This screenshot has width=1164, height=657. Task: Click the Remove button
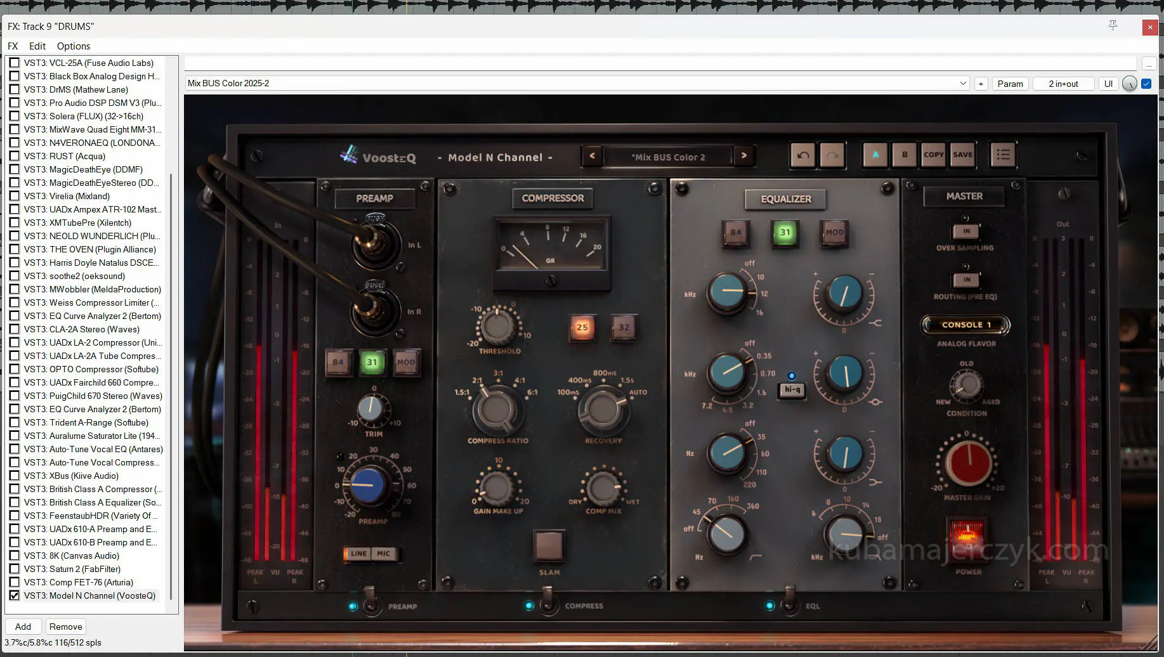(65, 627)
